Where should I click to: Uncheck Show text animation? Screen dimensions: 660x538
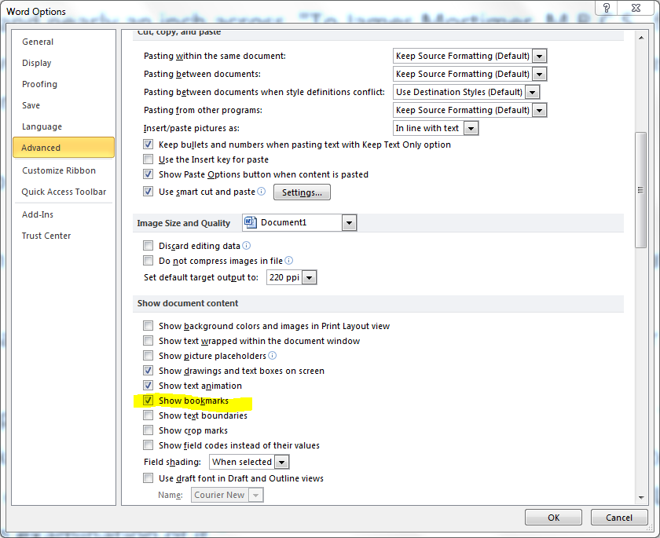coord(148,386)
